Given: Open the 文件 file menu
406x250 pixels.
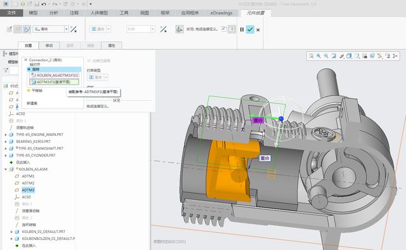Looking at the screenshot, I should coord(11,13).
